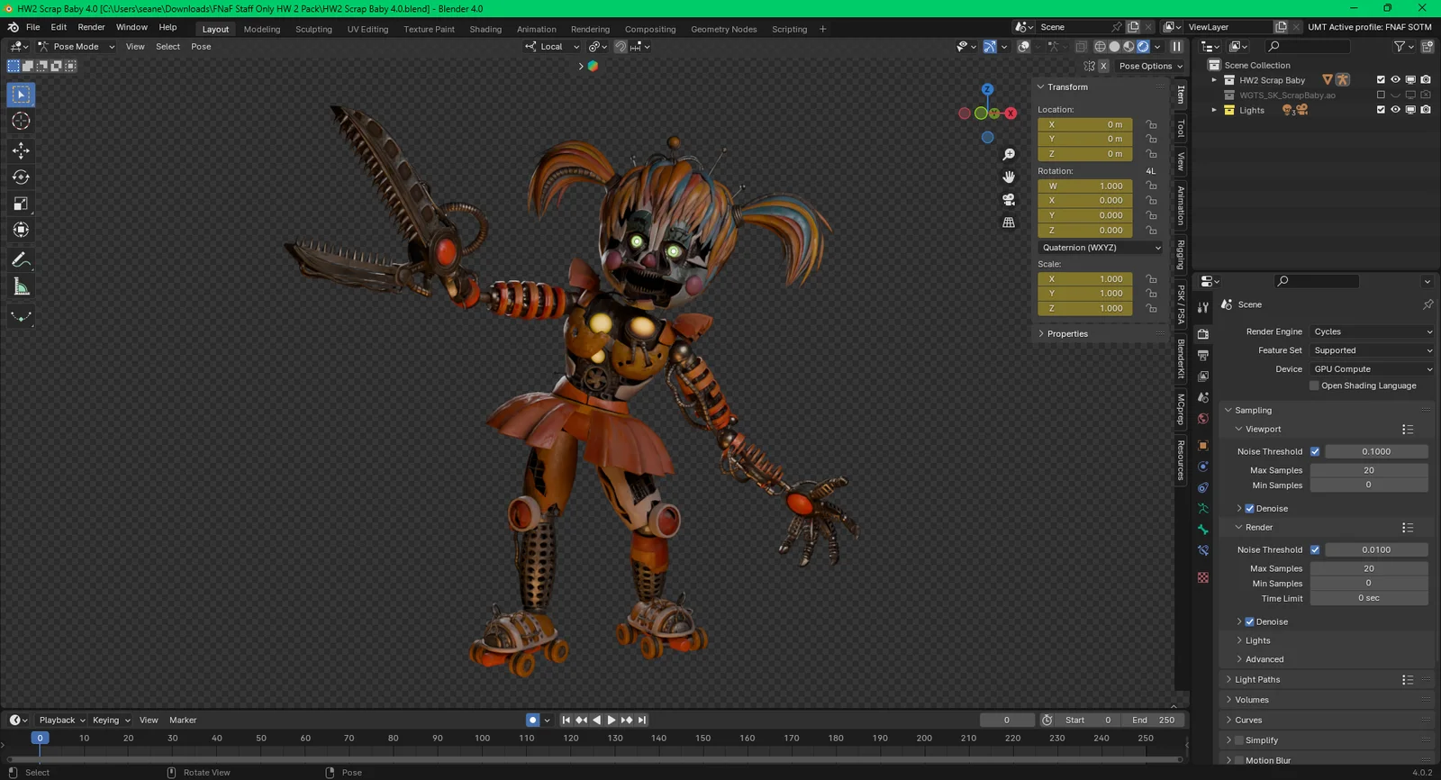Open the Quaternion (WXYZ) rotation mode dropdown
Image resolution: width=1441 pixels, height=780 pixels.
pos(1101,248)
